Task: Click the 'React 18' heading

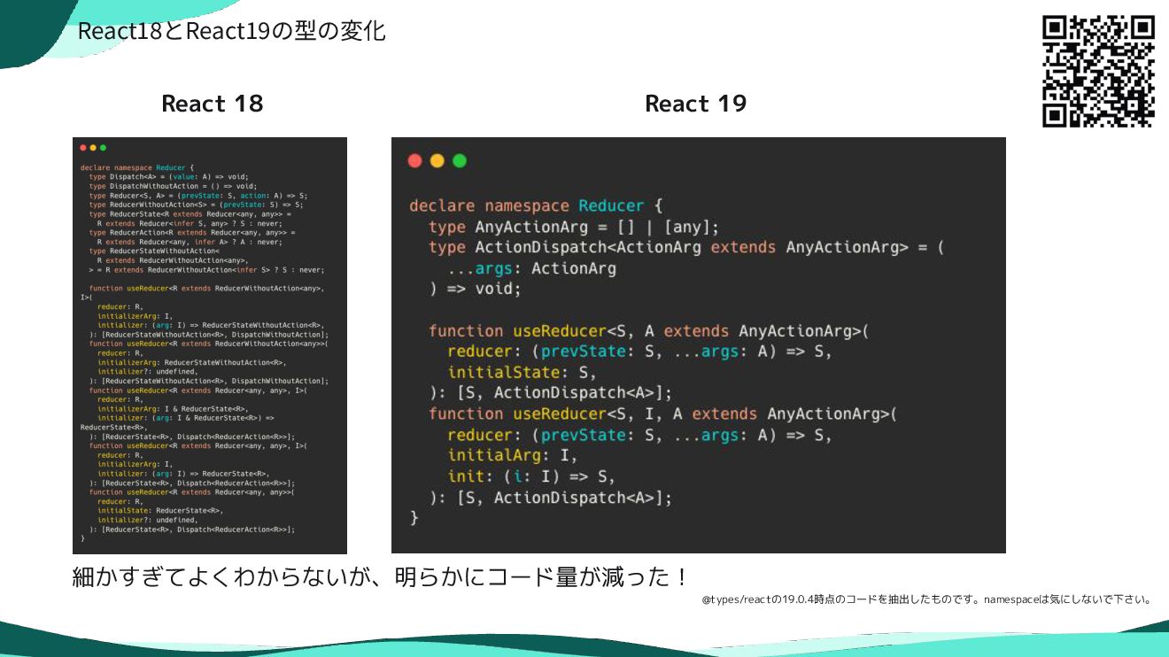Action: (x=213, y=104)
